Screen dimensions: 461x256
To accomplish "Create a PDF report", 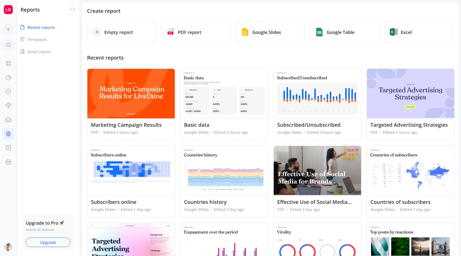I will point(196,32).
